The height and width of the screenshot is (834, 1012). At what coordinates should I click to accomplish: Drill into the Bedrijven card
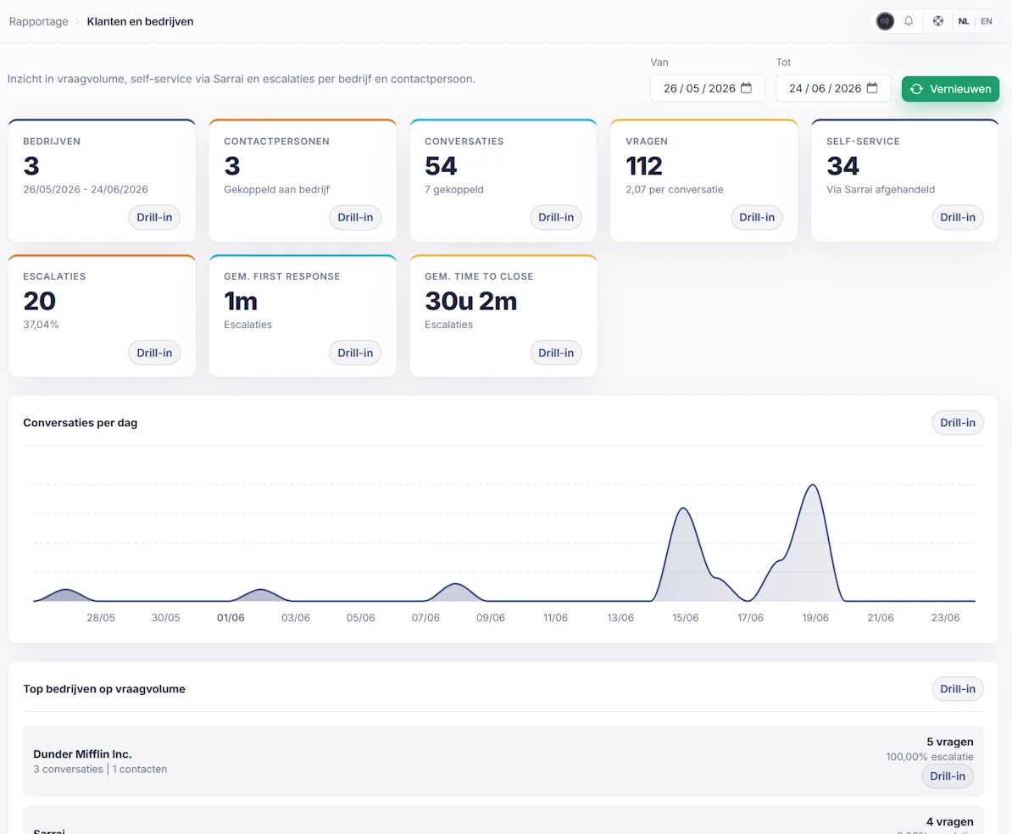pyautogui.click(x=154, y=218)
